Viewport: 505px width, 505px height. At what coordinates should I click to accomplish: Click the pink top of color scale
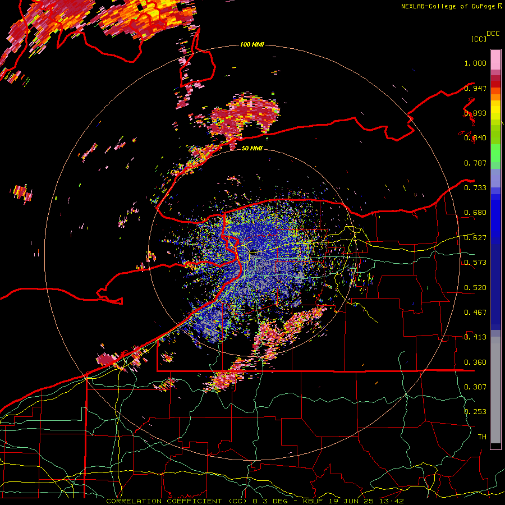pyautogui.click(x=495, y=59)
